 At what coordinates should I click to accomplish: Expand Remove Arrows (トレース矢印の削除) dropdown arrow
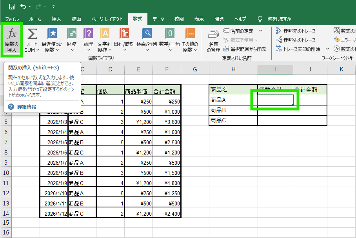point(328,49)
